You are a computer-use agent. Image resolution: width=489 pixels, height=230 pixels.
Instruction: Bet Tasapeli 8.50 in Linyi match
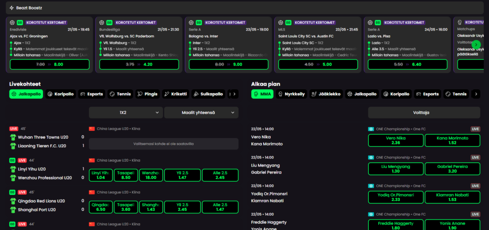tap(126, 175)
